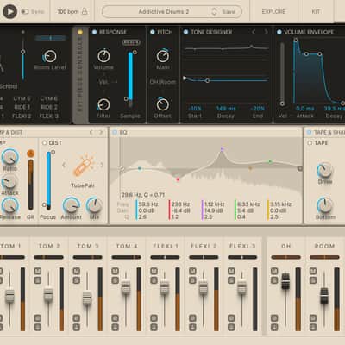
Task: Enable the DIST radio button
Action: (45, 142)
